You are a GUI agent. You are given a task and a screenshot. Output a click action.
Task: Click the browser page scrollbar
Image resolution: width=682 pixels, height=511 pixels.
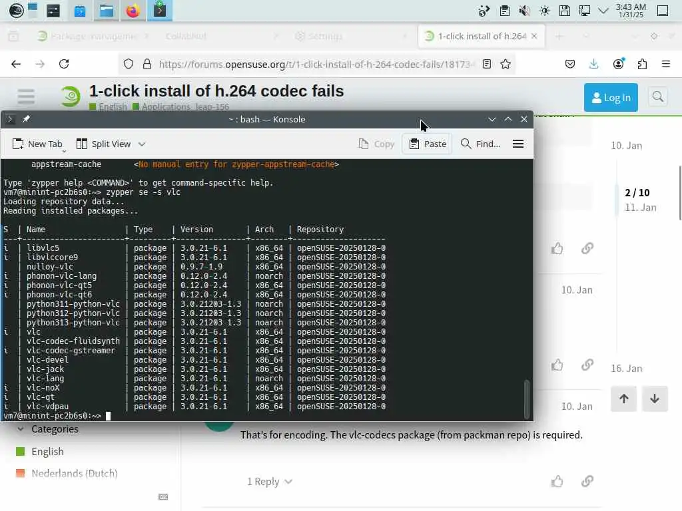pyautogui.click(x=679, y=193)
